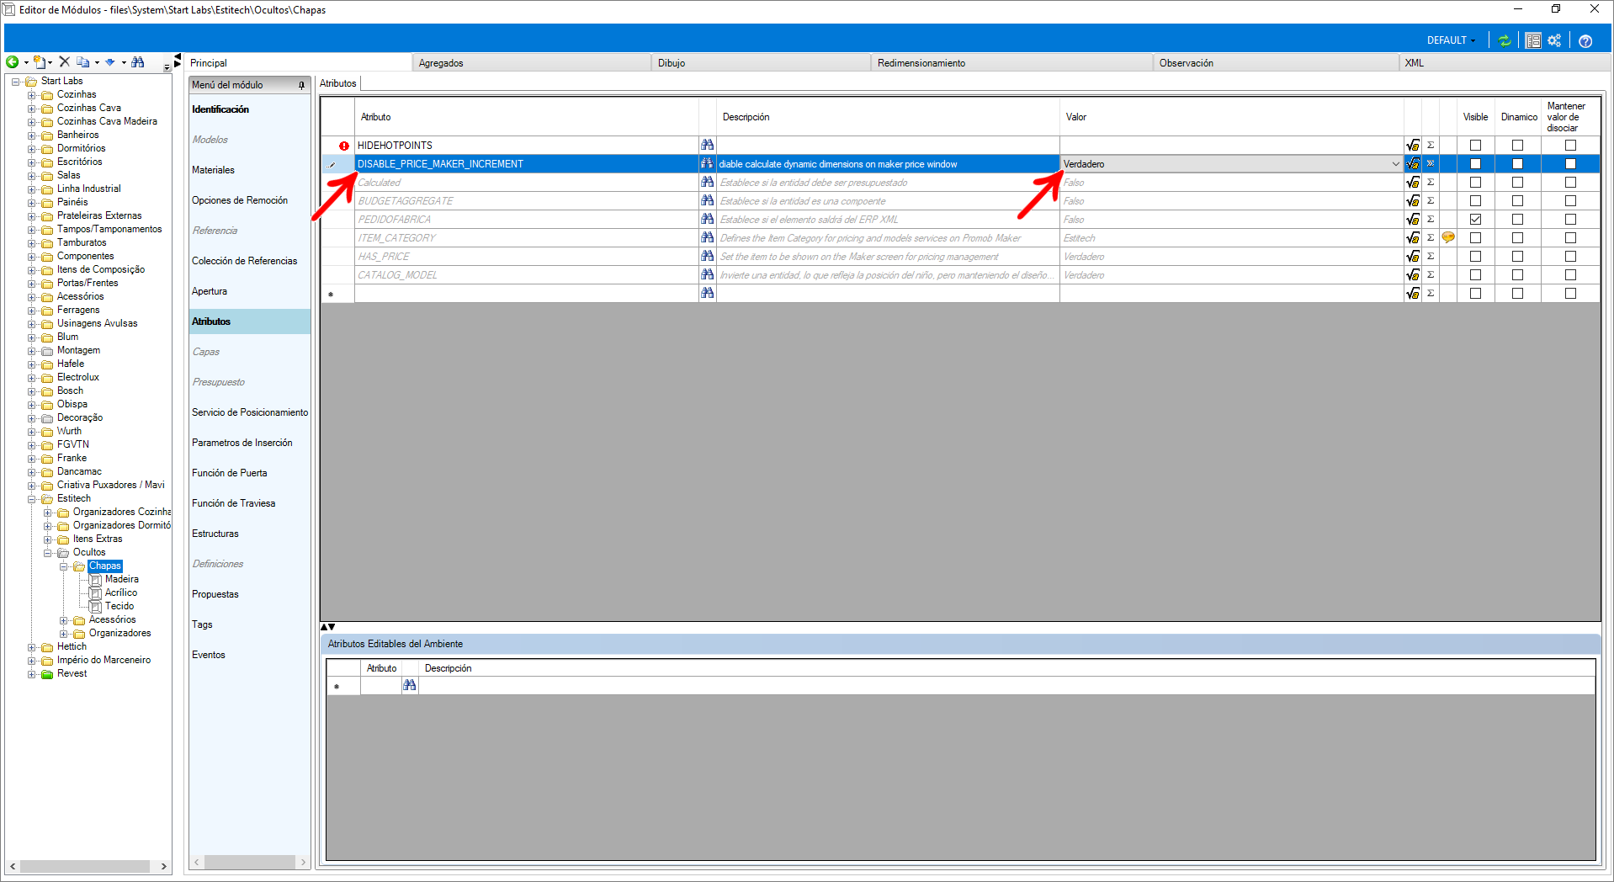The image size is (1614, 882).
Task: Click formula icon in HIDEHOTPOINTS row
Action: point(1413,146)
